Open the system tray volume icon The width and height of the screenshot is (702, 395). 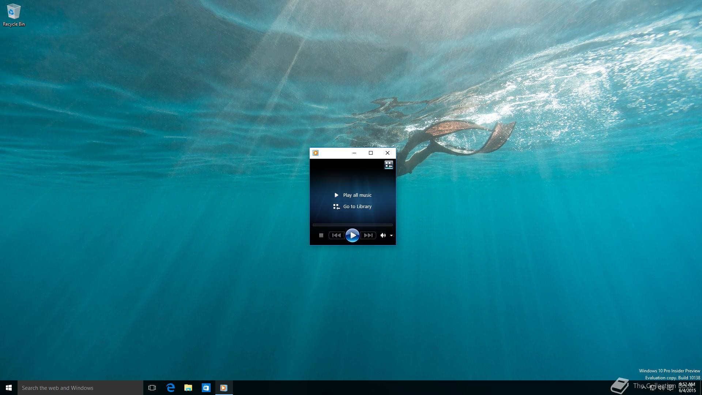661,388
